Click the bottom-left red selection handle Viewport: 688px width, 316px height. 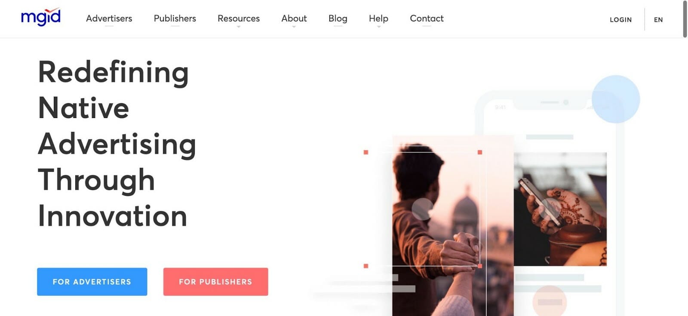click(x=366, y=266)
